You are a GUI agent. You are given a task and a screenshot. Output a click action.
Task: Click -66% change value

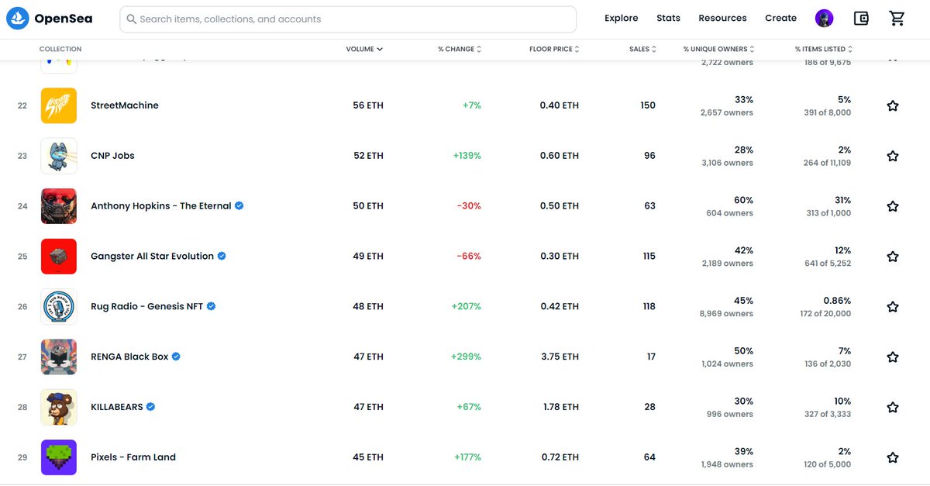click(469, 257)
